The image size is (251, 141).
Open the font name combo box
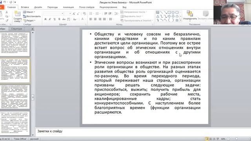pyautogui.click(x=53, y=14)
